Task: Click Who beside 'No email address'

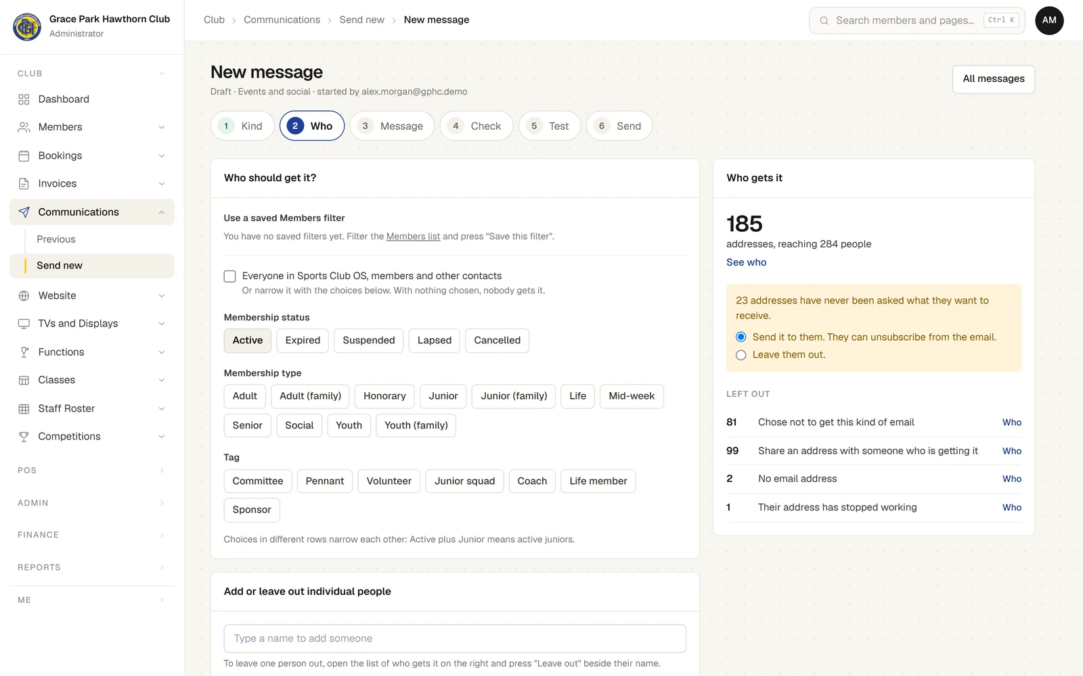Action: pos(1012,479)
